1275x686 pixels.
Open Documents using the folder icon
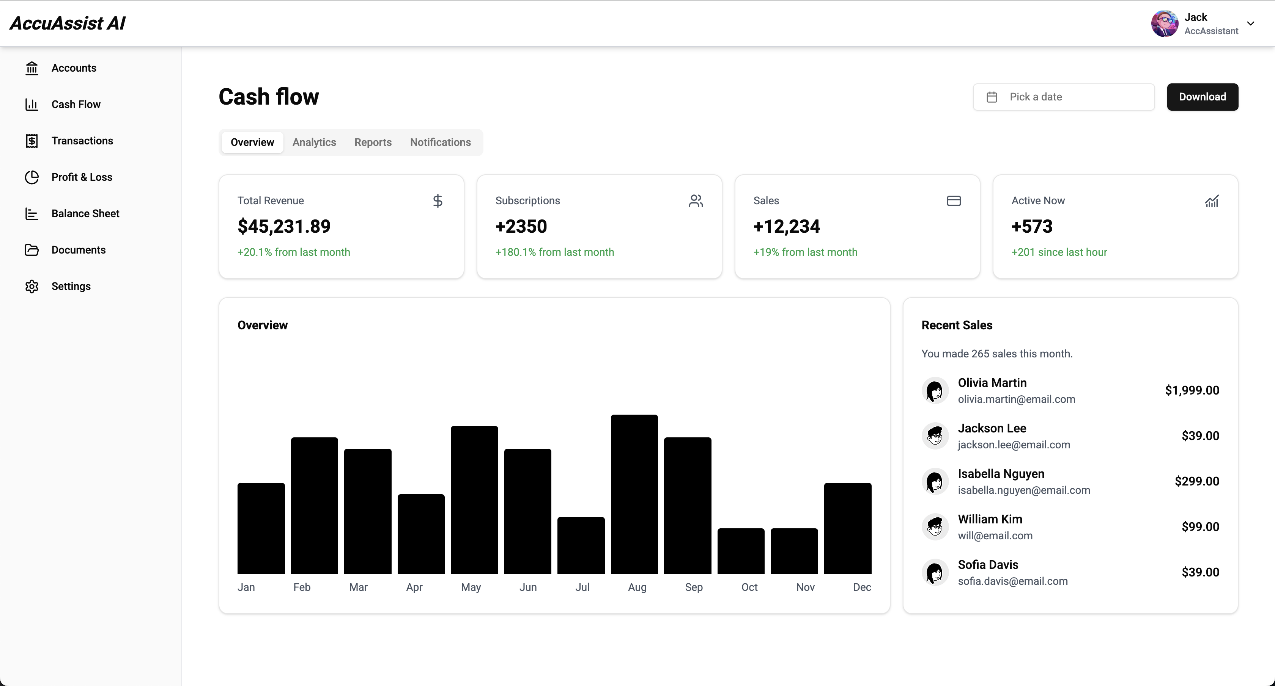(x=31, y=250)
